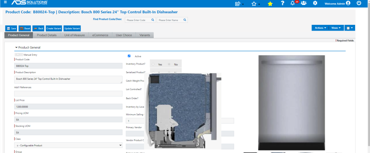Go back using the Back button
The width and height of the screenshot is (370, 153).
point(38,28)
